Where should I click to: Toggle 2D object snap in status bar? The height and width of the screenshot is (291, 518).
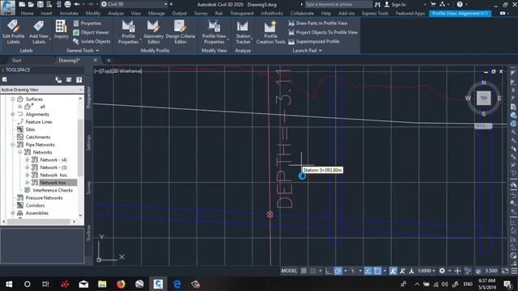coord(377,271)
